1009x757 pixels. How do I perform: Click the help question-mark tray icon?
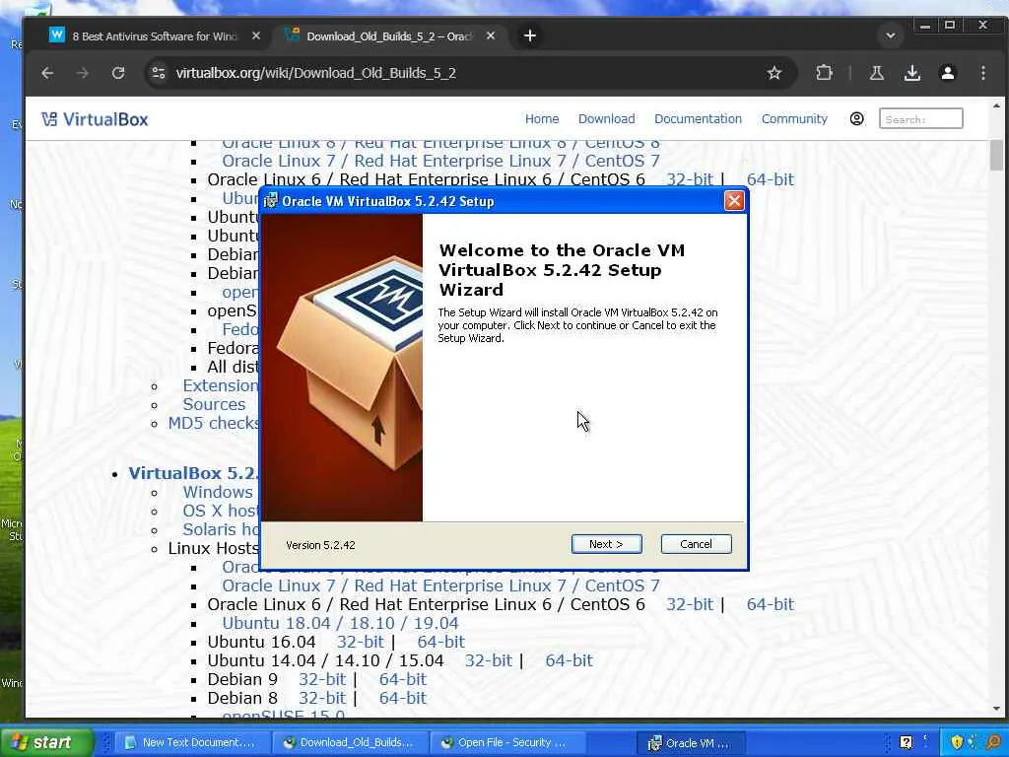[x=906, y=743]
